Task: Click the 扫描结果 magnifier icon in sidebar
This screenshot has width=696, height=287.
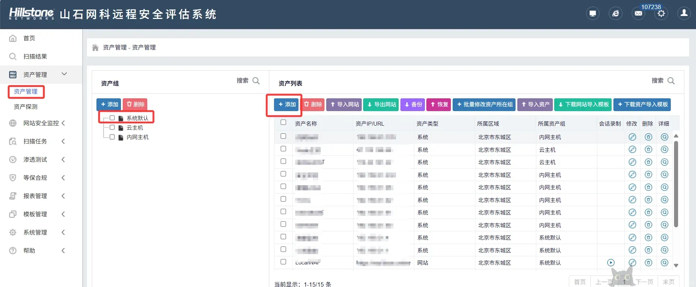Action: [x=13, y=56]
